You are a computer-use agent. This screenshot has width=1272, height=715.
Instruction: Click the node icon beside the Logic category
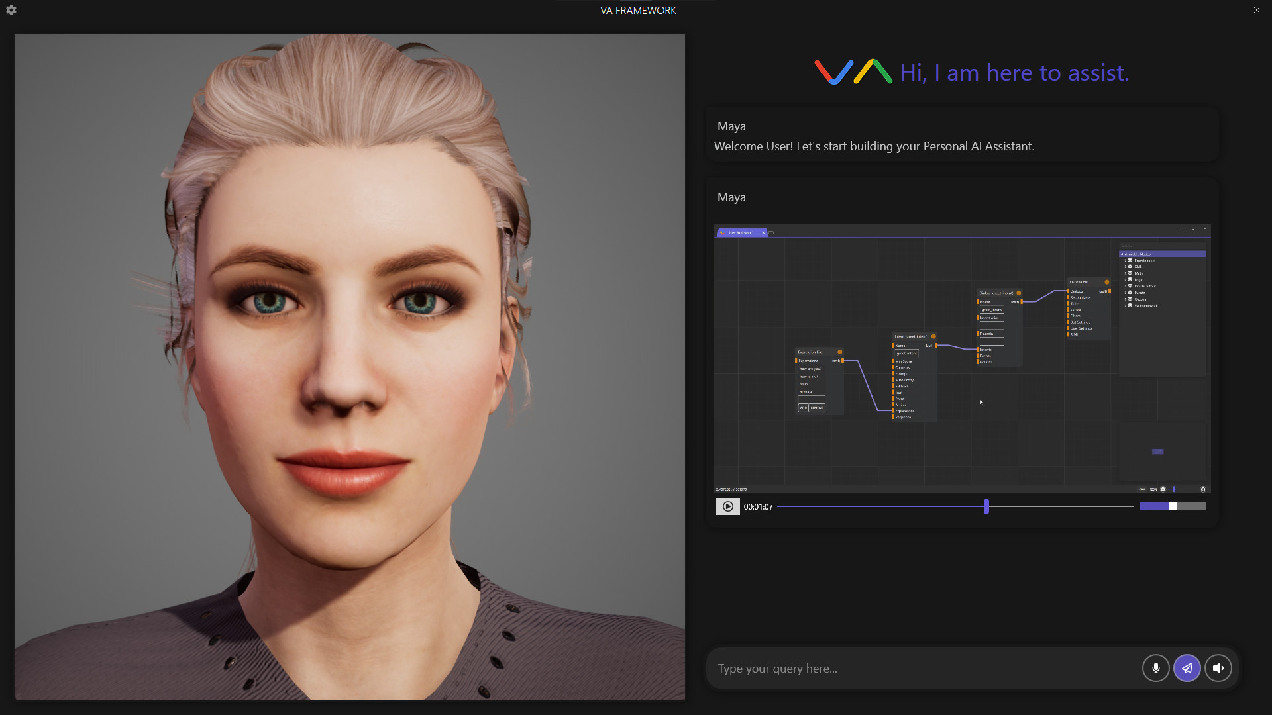coord(1130,279)
